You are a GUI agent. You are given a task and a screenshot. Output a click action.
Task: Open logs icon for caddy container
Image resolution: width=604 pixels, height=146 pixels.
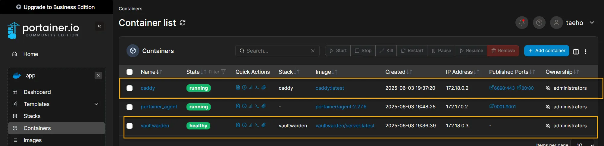point(238,87)
